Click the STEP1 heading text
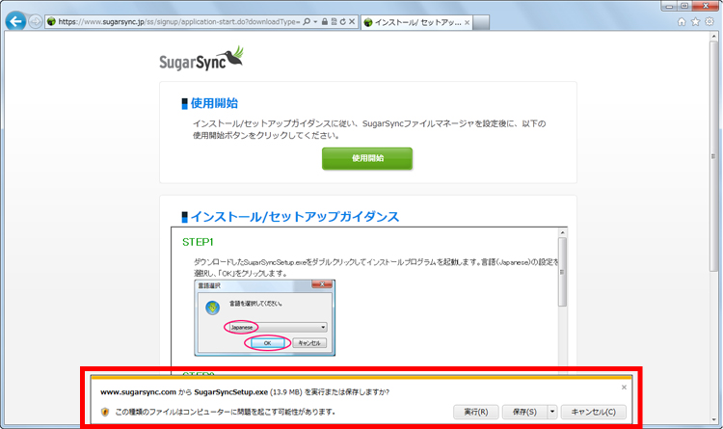The width and height of the screenshot is (723, 429). pyautogui.click(x=198, y=242)
